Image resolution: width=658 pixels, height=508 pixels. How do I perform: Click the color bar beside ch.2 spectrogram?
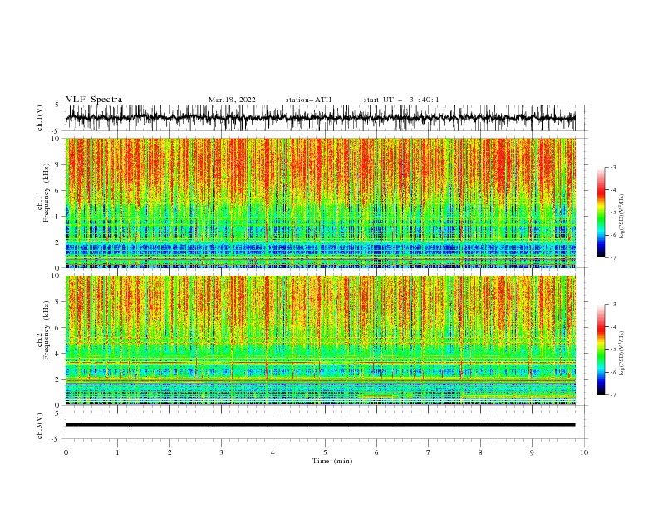point(601,349)
